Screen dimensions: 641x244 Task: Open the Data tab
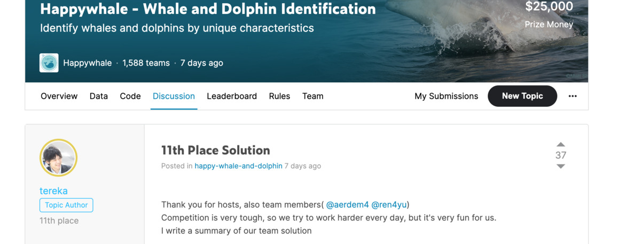(99, 96)
